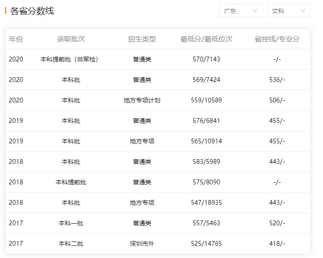The image size is (323, 258).
Task: Click the score 569/7424 cell
Action: (x=206, y=80)
